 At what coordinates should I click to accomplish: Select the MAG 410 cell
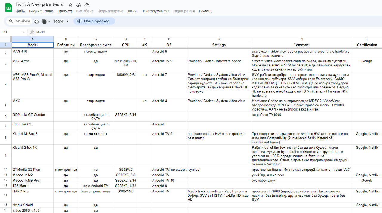click(33, 53)
